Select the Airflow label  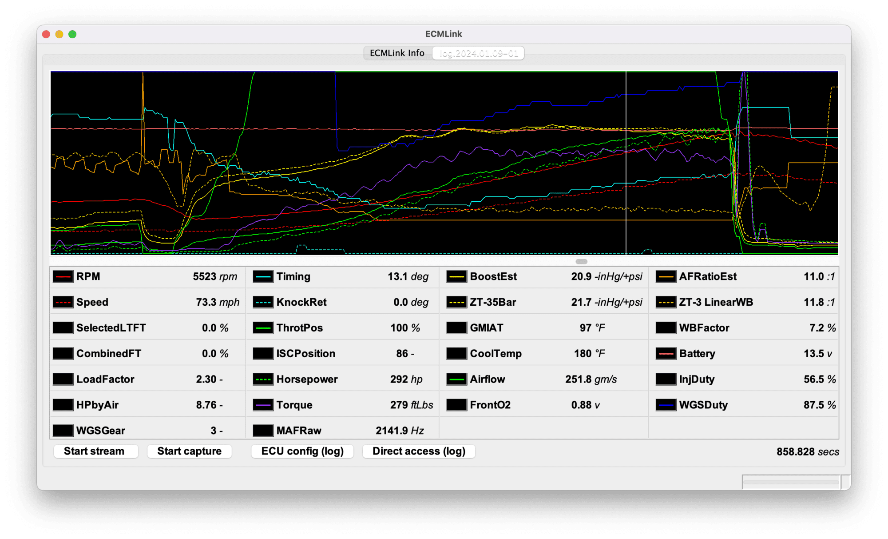[488, 379]
